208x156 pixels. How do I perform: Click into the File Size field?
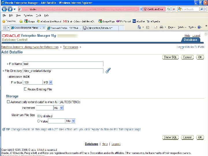[x=33, y=82]
